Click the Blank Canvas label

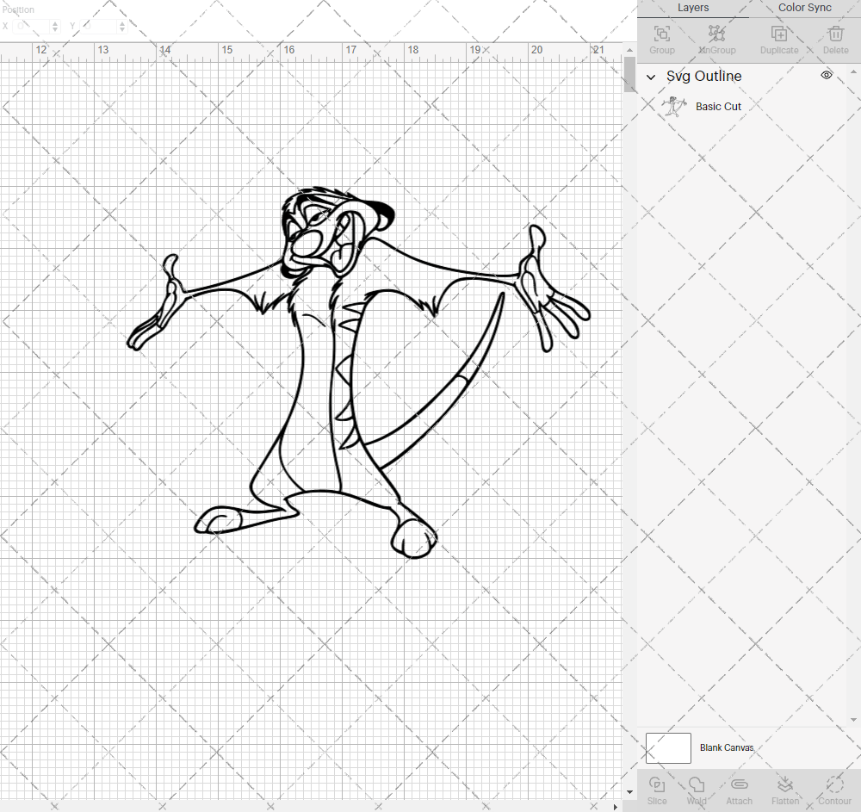pyautogui.click(x=728, y=747)
